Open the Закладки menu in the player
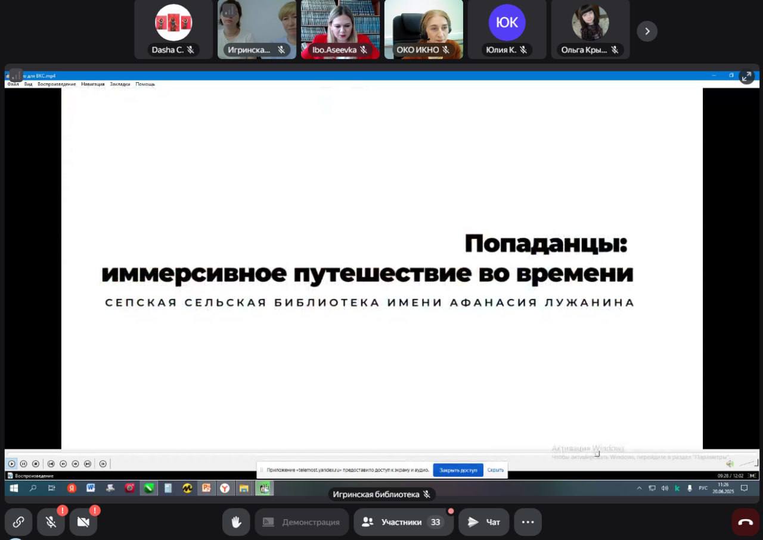 coord(120,84)
